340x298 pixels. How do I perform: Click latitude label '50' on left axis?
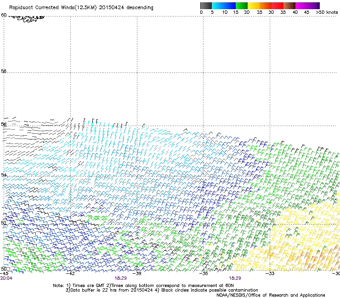coord(4,269)
